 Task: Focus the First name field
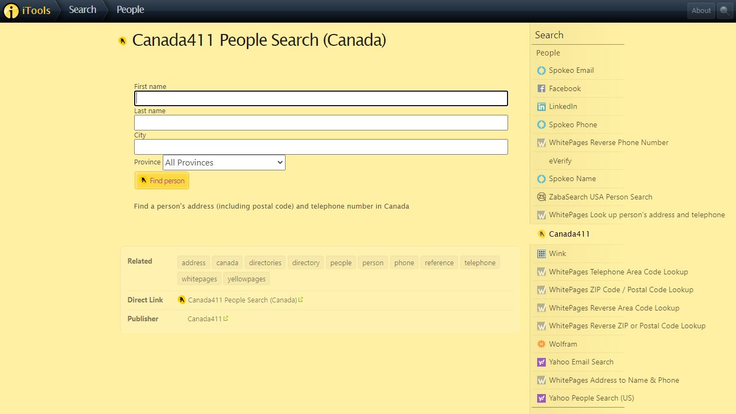coord(321,98)
